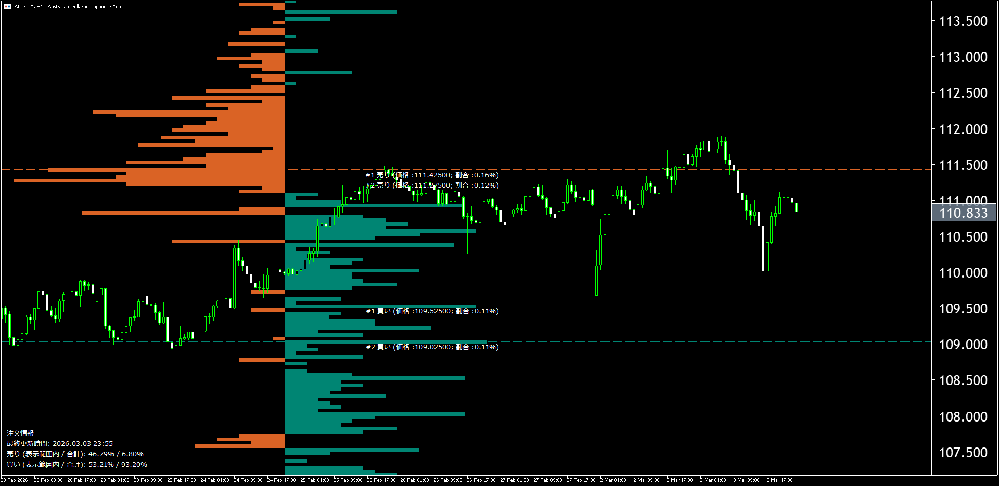
Task: Click the 27 Feb 09:00 time label
Action: [548, 480]
